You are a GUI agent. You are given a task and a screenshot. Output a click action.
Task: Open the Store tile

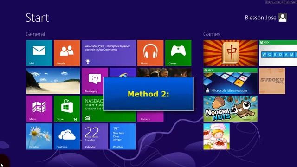pyautogui.click(x=67, y=109)
